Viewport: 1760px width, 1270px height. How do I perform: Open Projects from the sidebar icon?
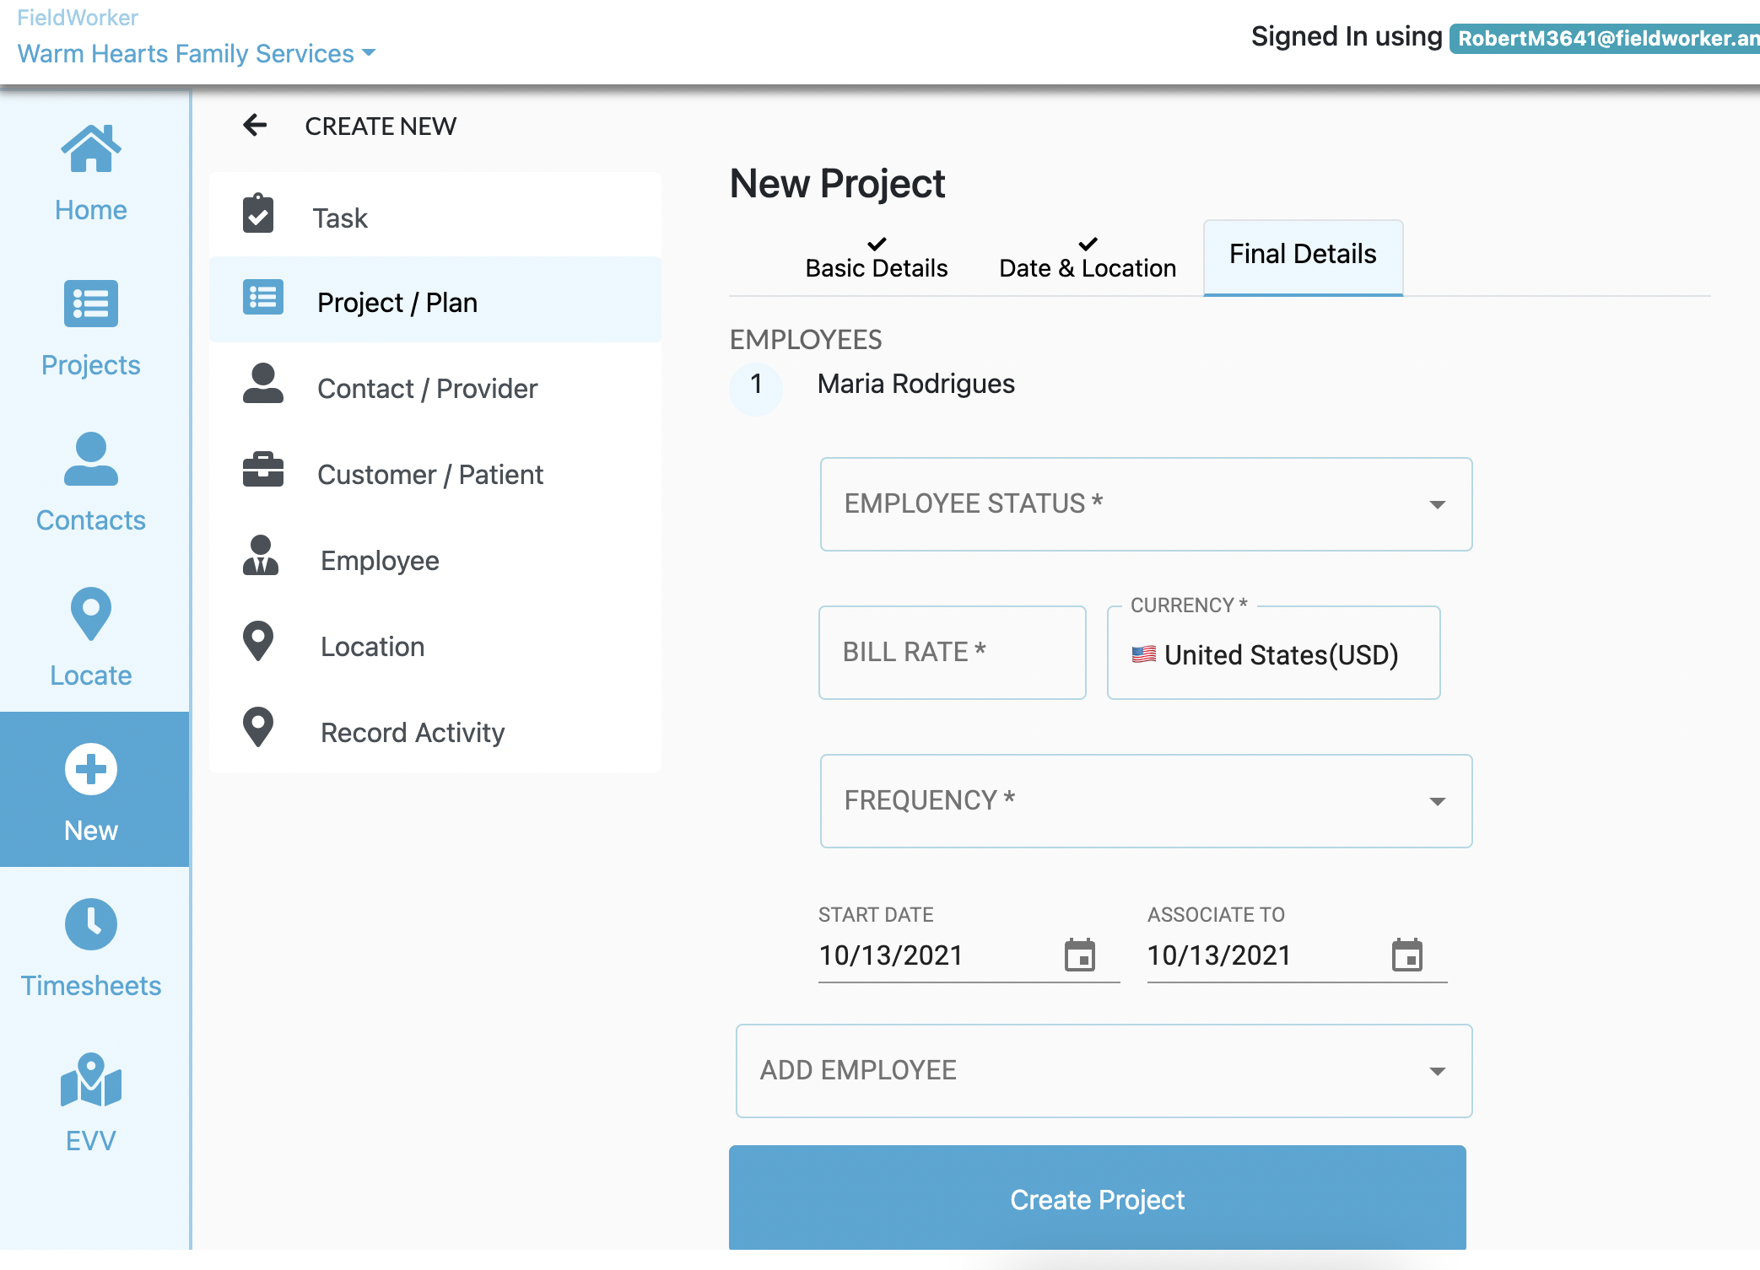91,304
